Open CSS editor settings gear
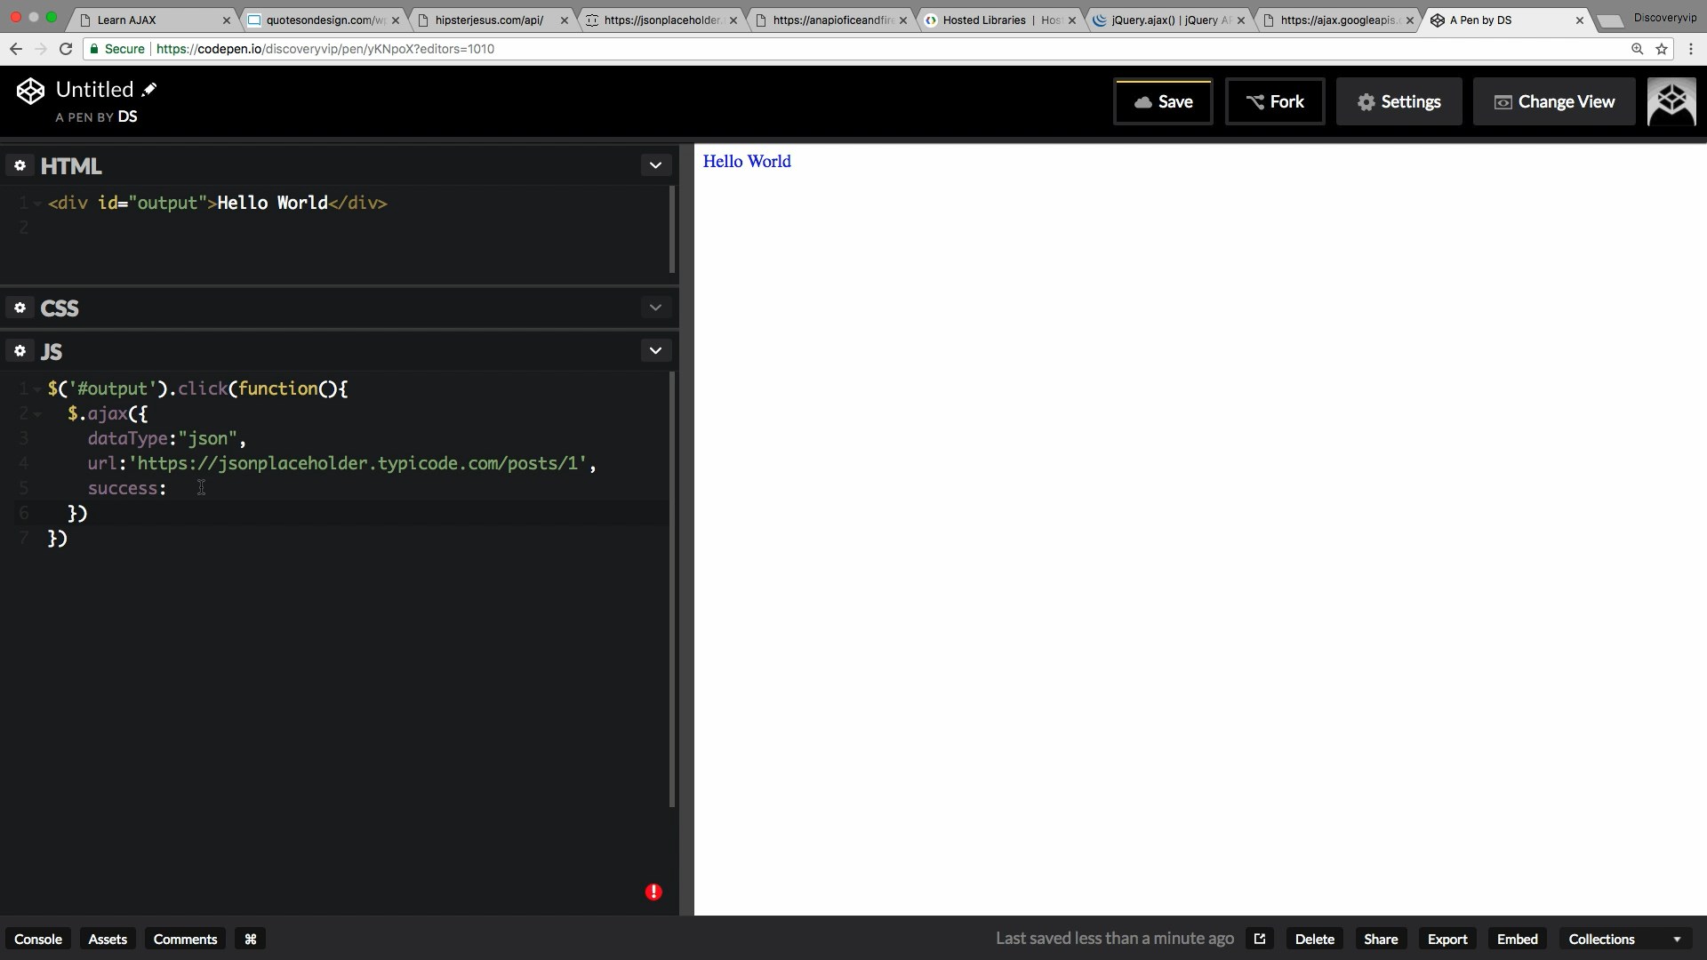1707x960 pixels. click(x=20, y=308)
